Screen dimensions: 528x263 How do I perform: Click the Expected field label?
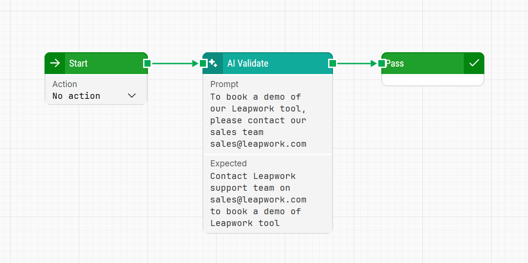pyautogui.click(x=228, y=163)
